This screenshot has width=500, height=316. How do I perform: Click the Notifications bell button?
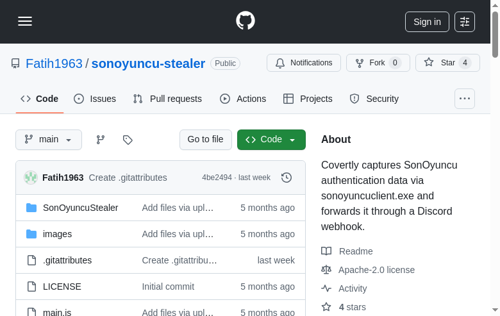coord(304,63)
